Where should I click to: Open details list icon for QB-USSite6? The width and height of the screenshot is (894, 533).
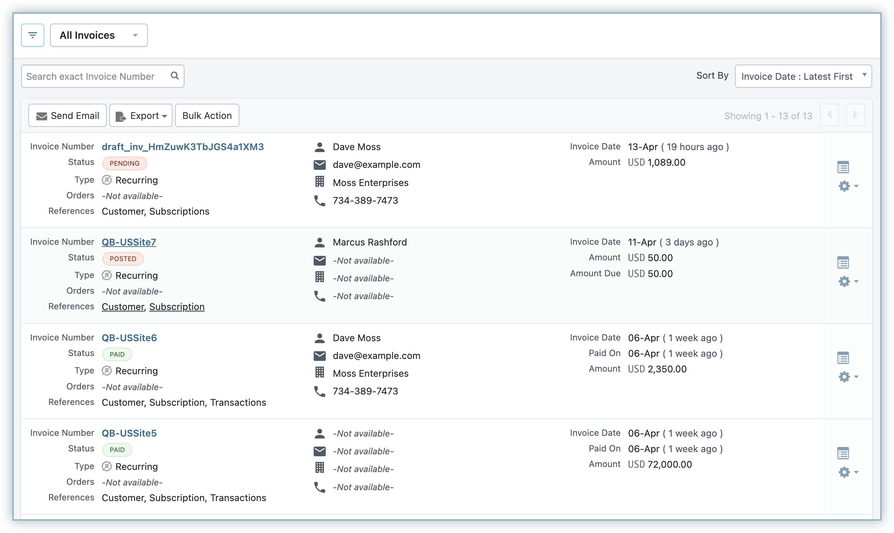tap(843, 358)
